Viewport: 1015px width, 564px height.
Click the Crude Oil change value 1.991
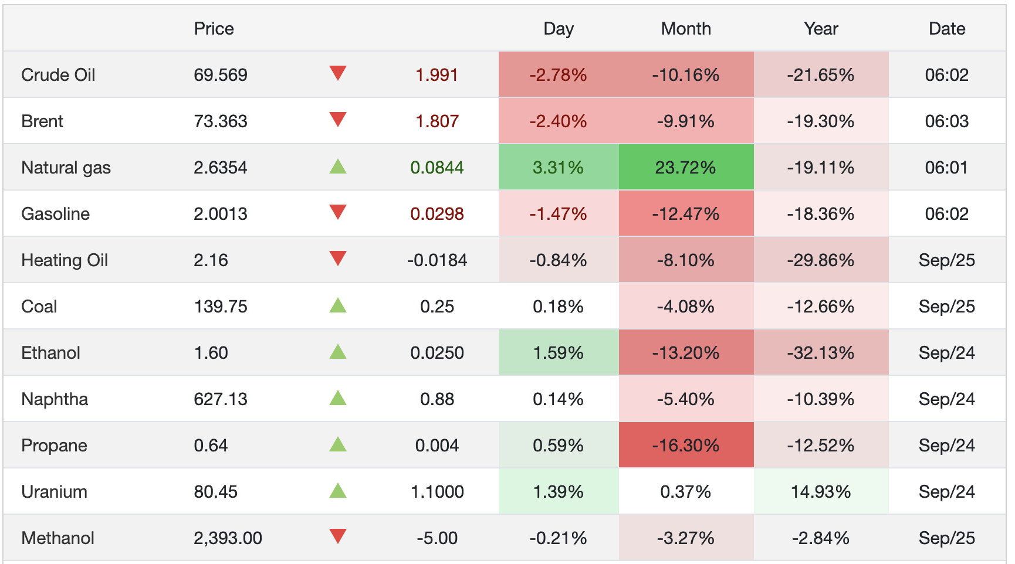(x=437, y=75)
